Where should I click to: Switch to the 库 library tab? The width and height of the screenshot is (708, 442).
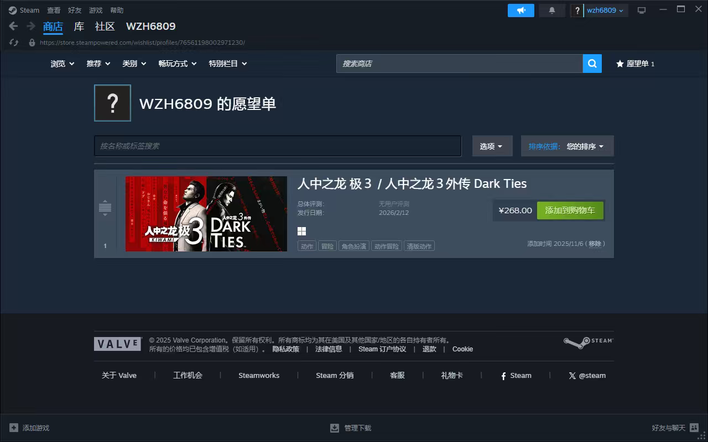(x=79, y=26)
